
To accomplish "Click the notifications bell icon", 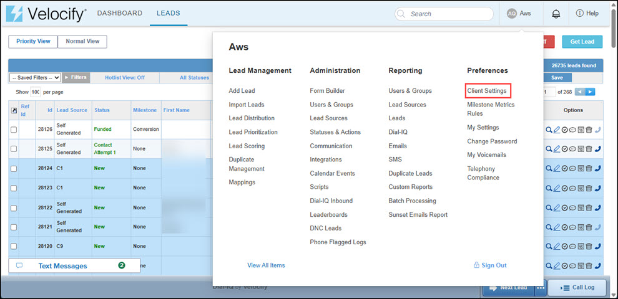I will point(556,14).
